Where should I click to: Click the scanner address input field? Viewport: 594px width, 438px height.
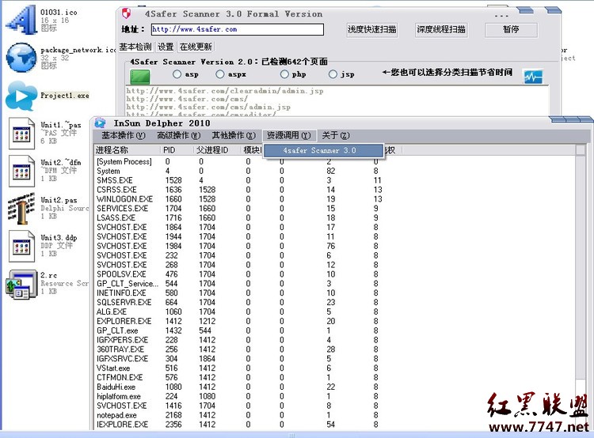tap(238, 29)
